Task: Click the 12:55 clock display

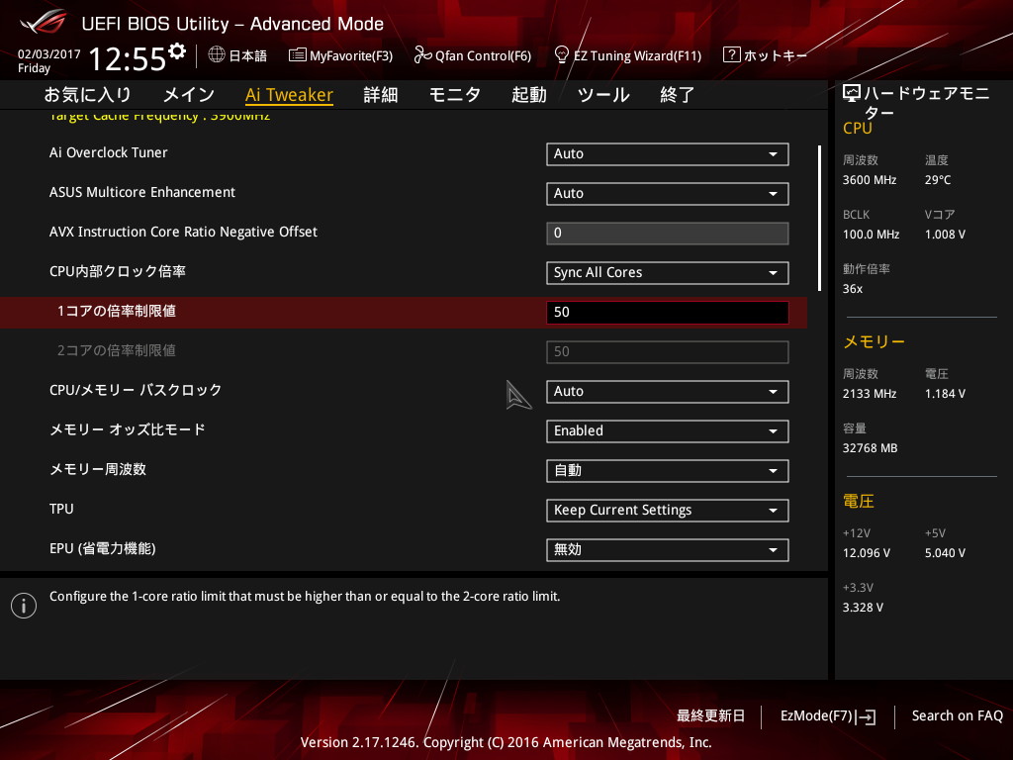Action: (128, 59)
